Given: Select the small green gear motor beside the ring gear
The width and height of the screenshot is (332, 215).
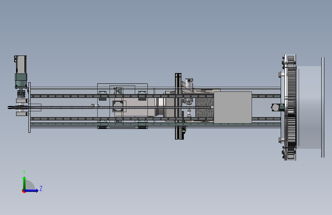Looking at the screenshot, I should tap(278, 107).
